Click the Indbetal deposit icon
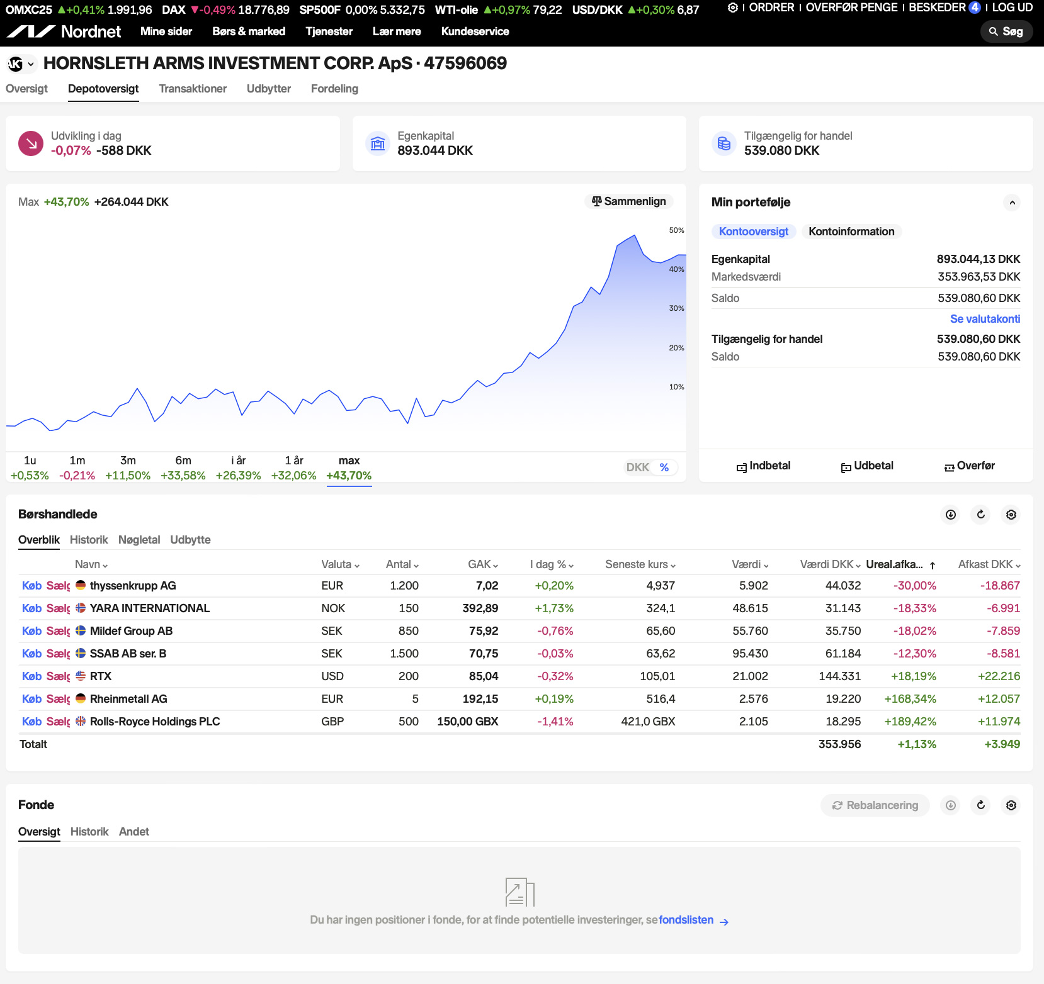 click(x=742, y=467)
